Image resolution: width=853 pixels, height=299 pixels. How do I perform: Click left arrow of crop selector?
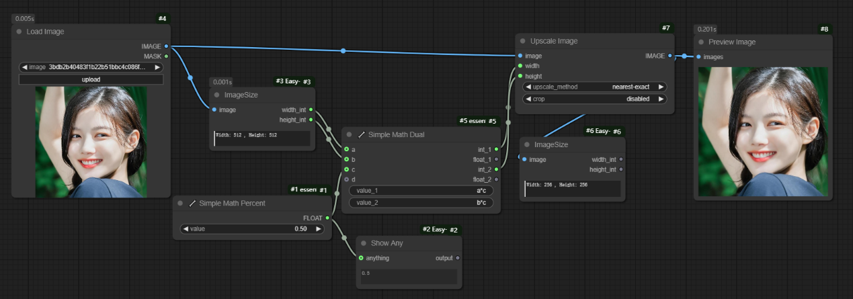(x=528, y=99)
